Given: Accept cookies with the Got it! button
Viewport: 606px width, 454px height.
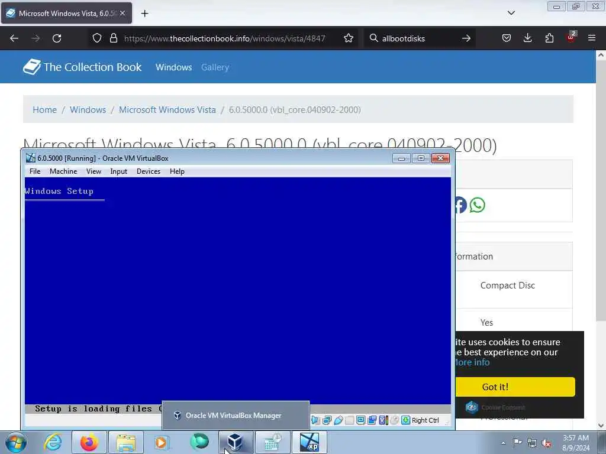Looking at the screenshot, I should pos(515,387).
